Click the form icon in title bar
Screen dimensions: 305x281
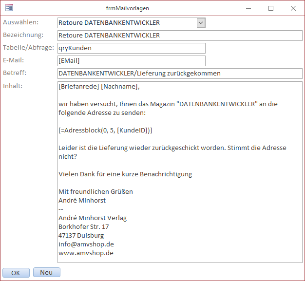pyautogui.click(x=9, y=8)
